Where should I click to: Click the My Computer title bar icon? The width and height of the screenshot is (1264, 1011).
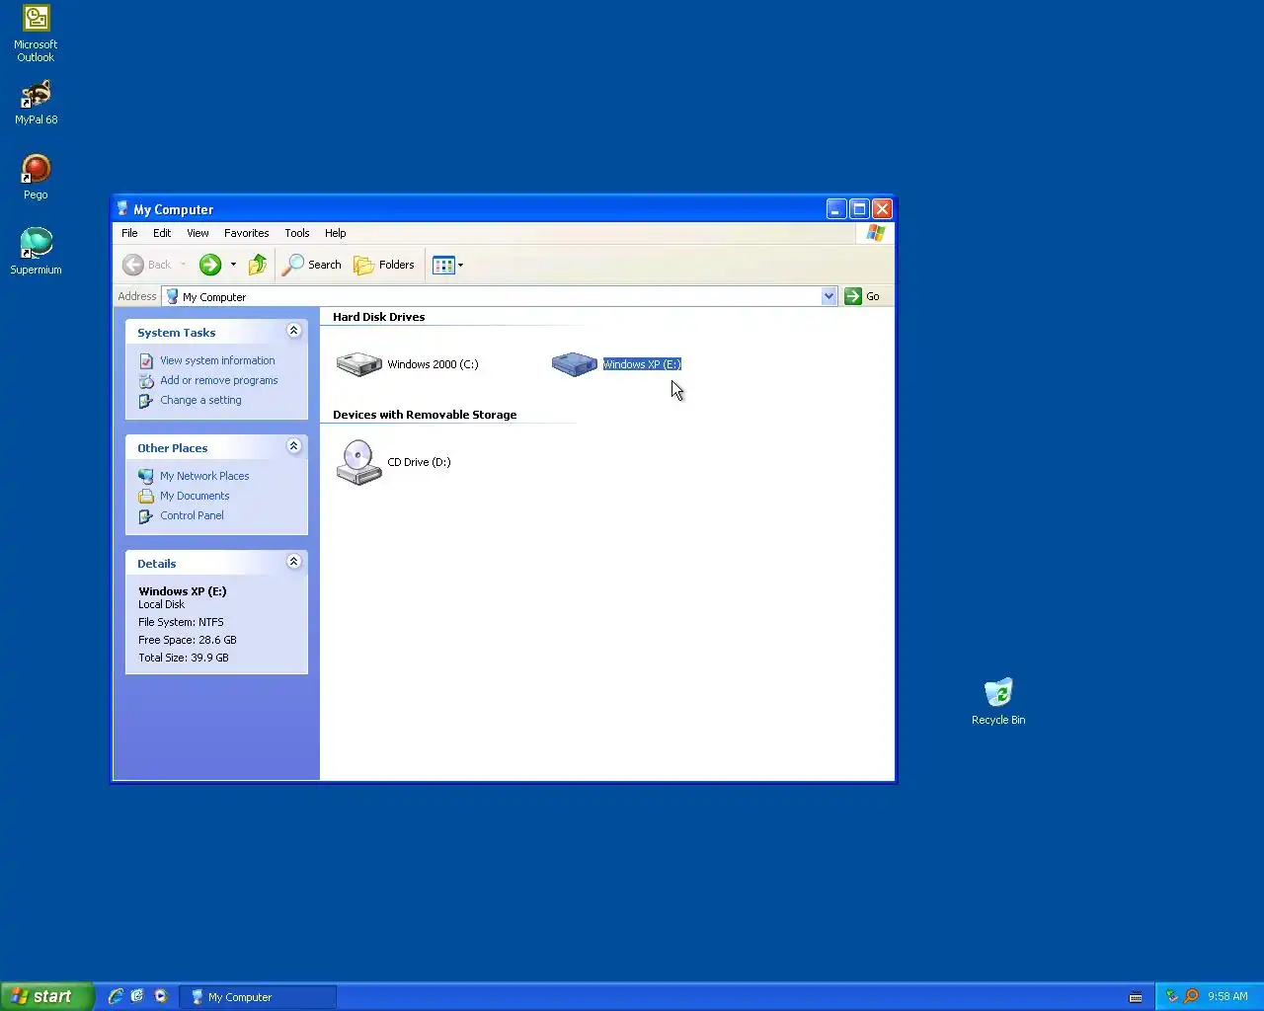pyautogui.click(x=122, y=209)
